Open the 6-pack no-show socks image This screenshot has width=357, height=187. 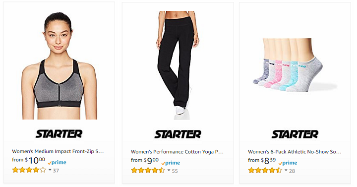[x=295, y=65]
